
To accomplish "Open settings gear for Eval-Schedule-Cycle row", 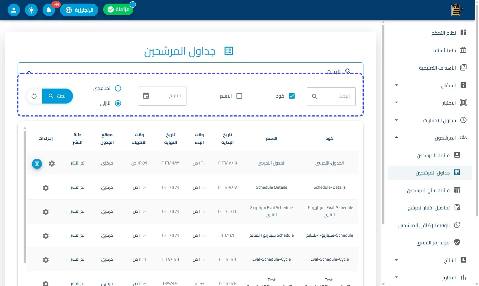I will tap(46, 260).
